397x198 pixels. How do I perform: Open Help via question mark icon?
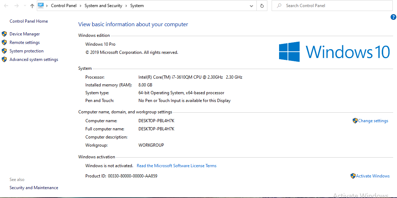pyautogui.click(x=393, y=17)
